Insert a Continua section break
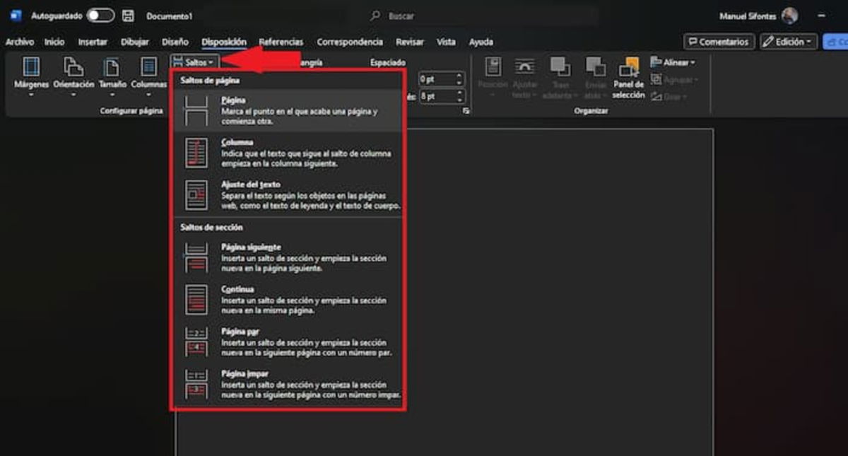Viewport: 848px width, 456px height. coord(288,300)
